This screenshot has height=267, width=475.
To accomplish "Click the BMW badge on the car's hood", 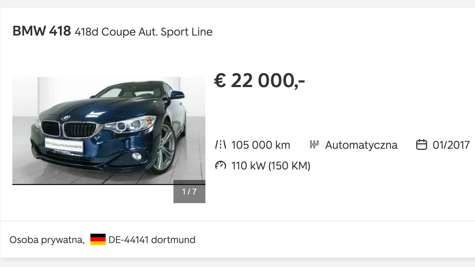I will click(65, 118).
